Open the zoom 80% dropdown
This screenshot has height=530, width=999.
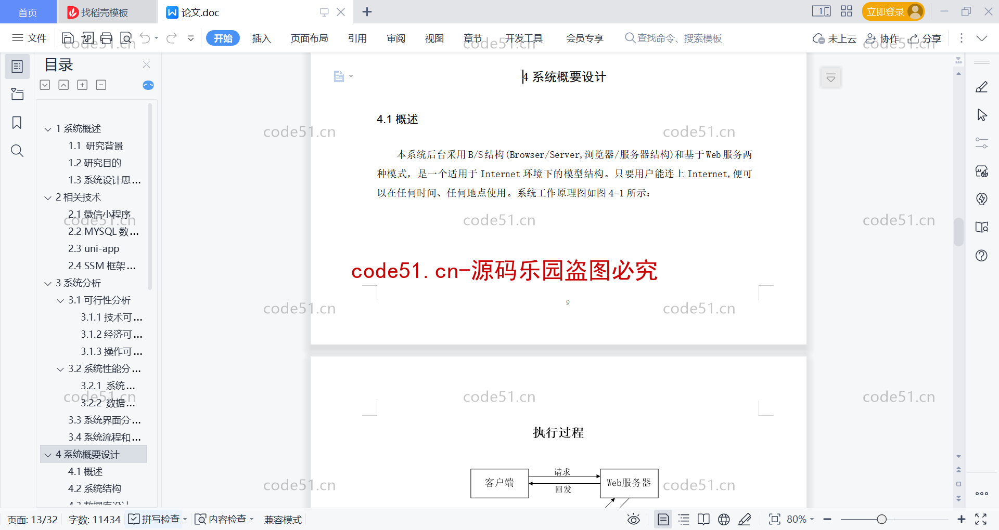point(800,519)
